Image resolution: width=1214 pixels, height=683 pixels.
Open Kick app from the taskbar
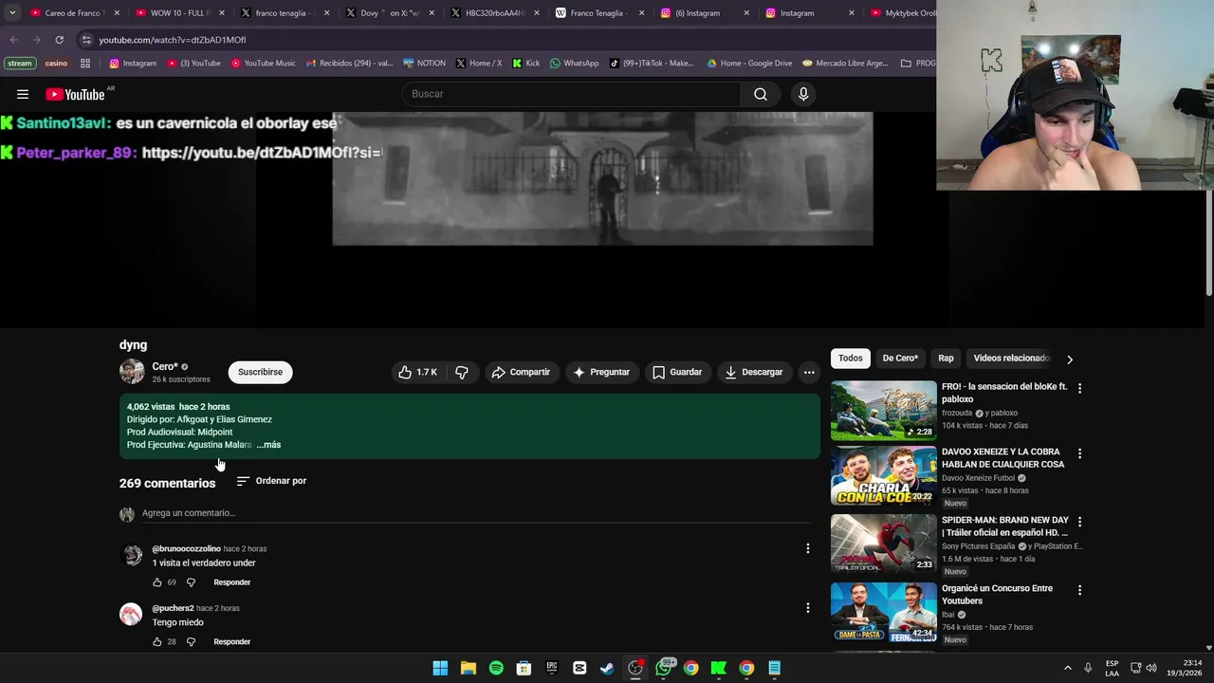pyautogui.click(x=719, y=668)
